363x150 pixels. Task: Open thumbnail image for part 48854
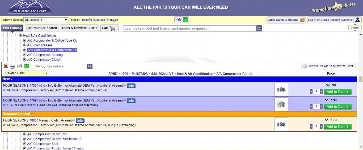click(x=281, y=124)
